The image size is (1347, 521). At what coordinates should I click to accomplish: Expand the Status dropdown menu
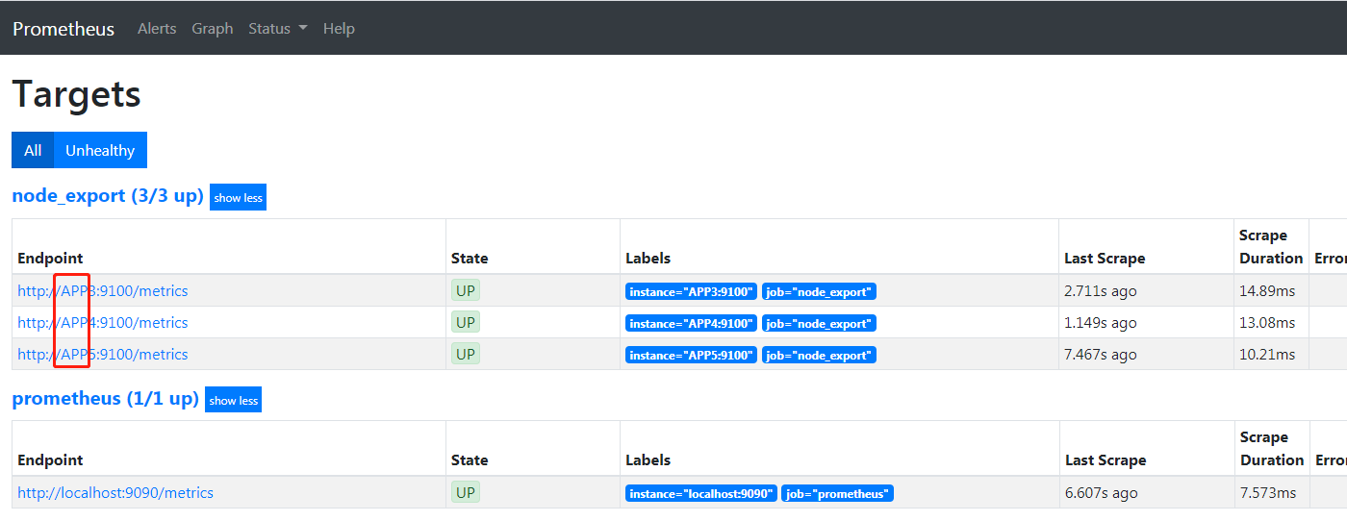[278, 29]
